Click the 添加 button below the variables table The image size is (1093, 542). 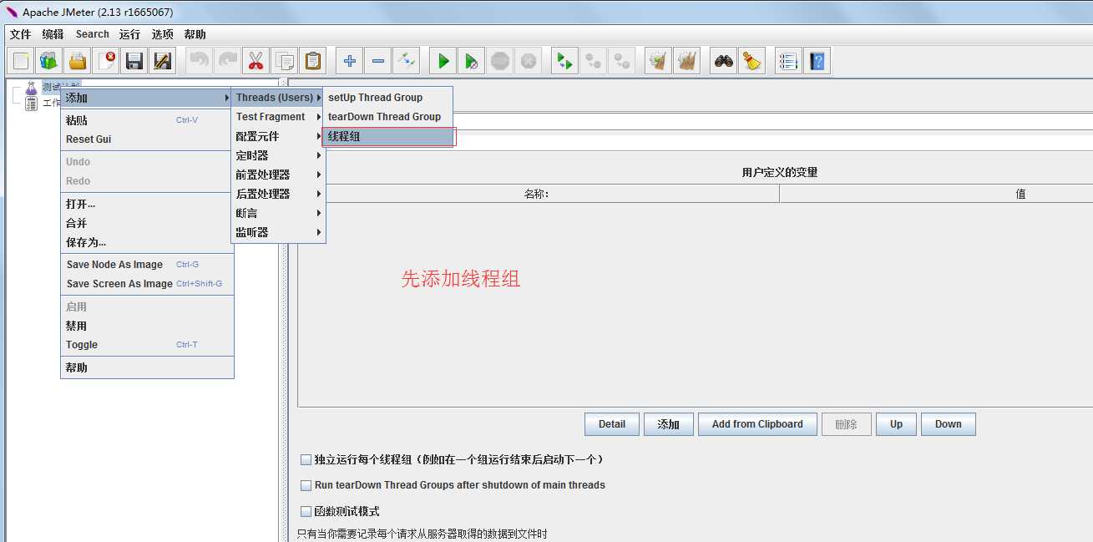(669, 424)
